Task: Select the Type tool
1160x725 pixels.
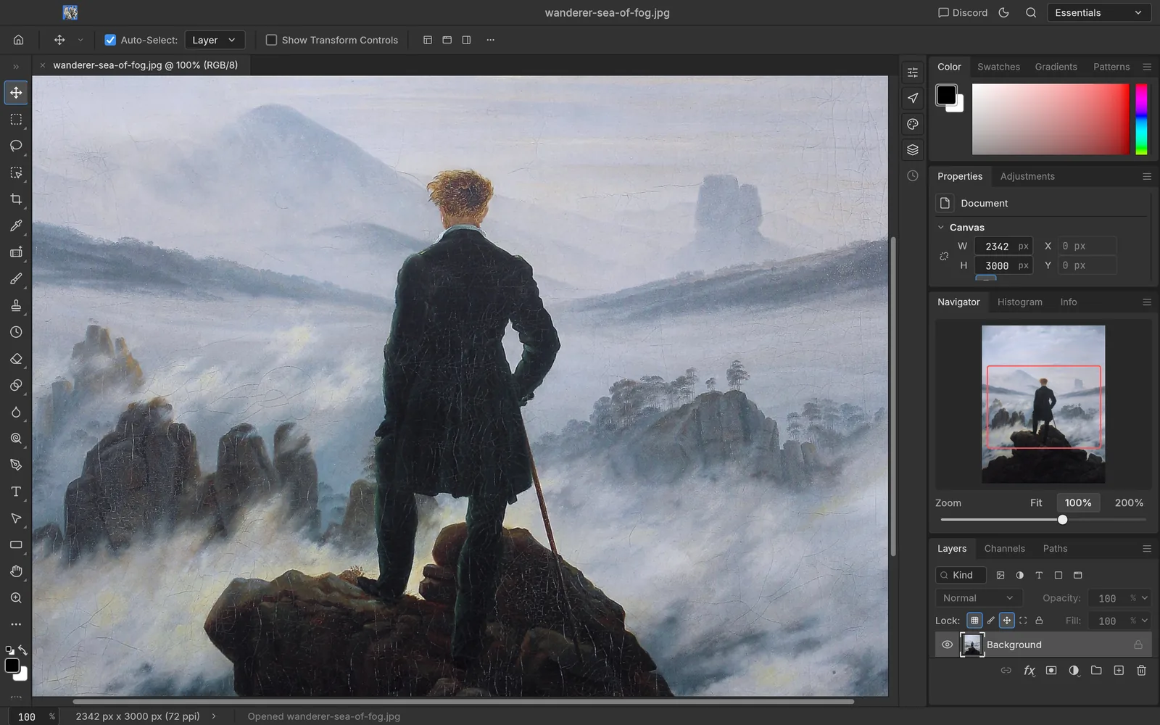Action: (16, 492)
